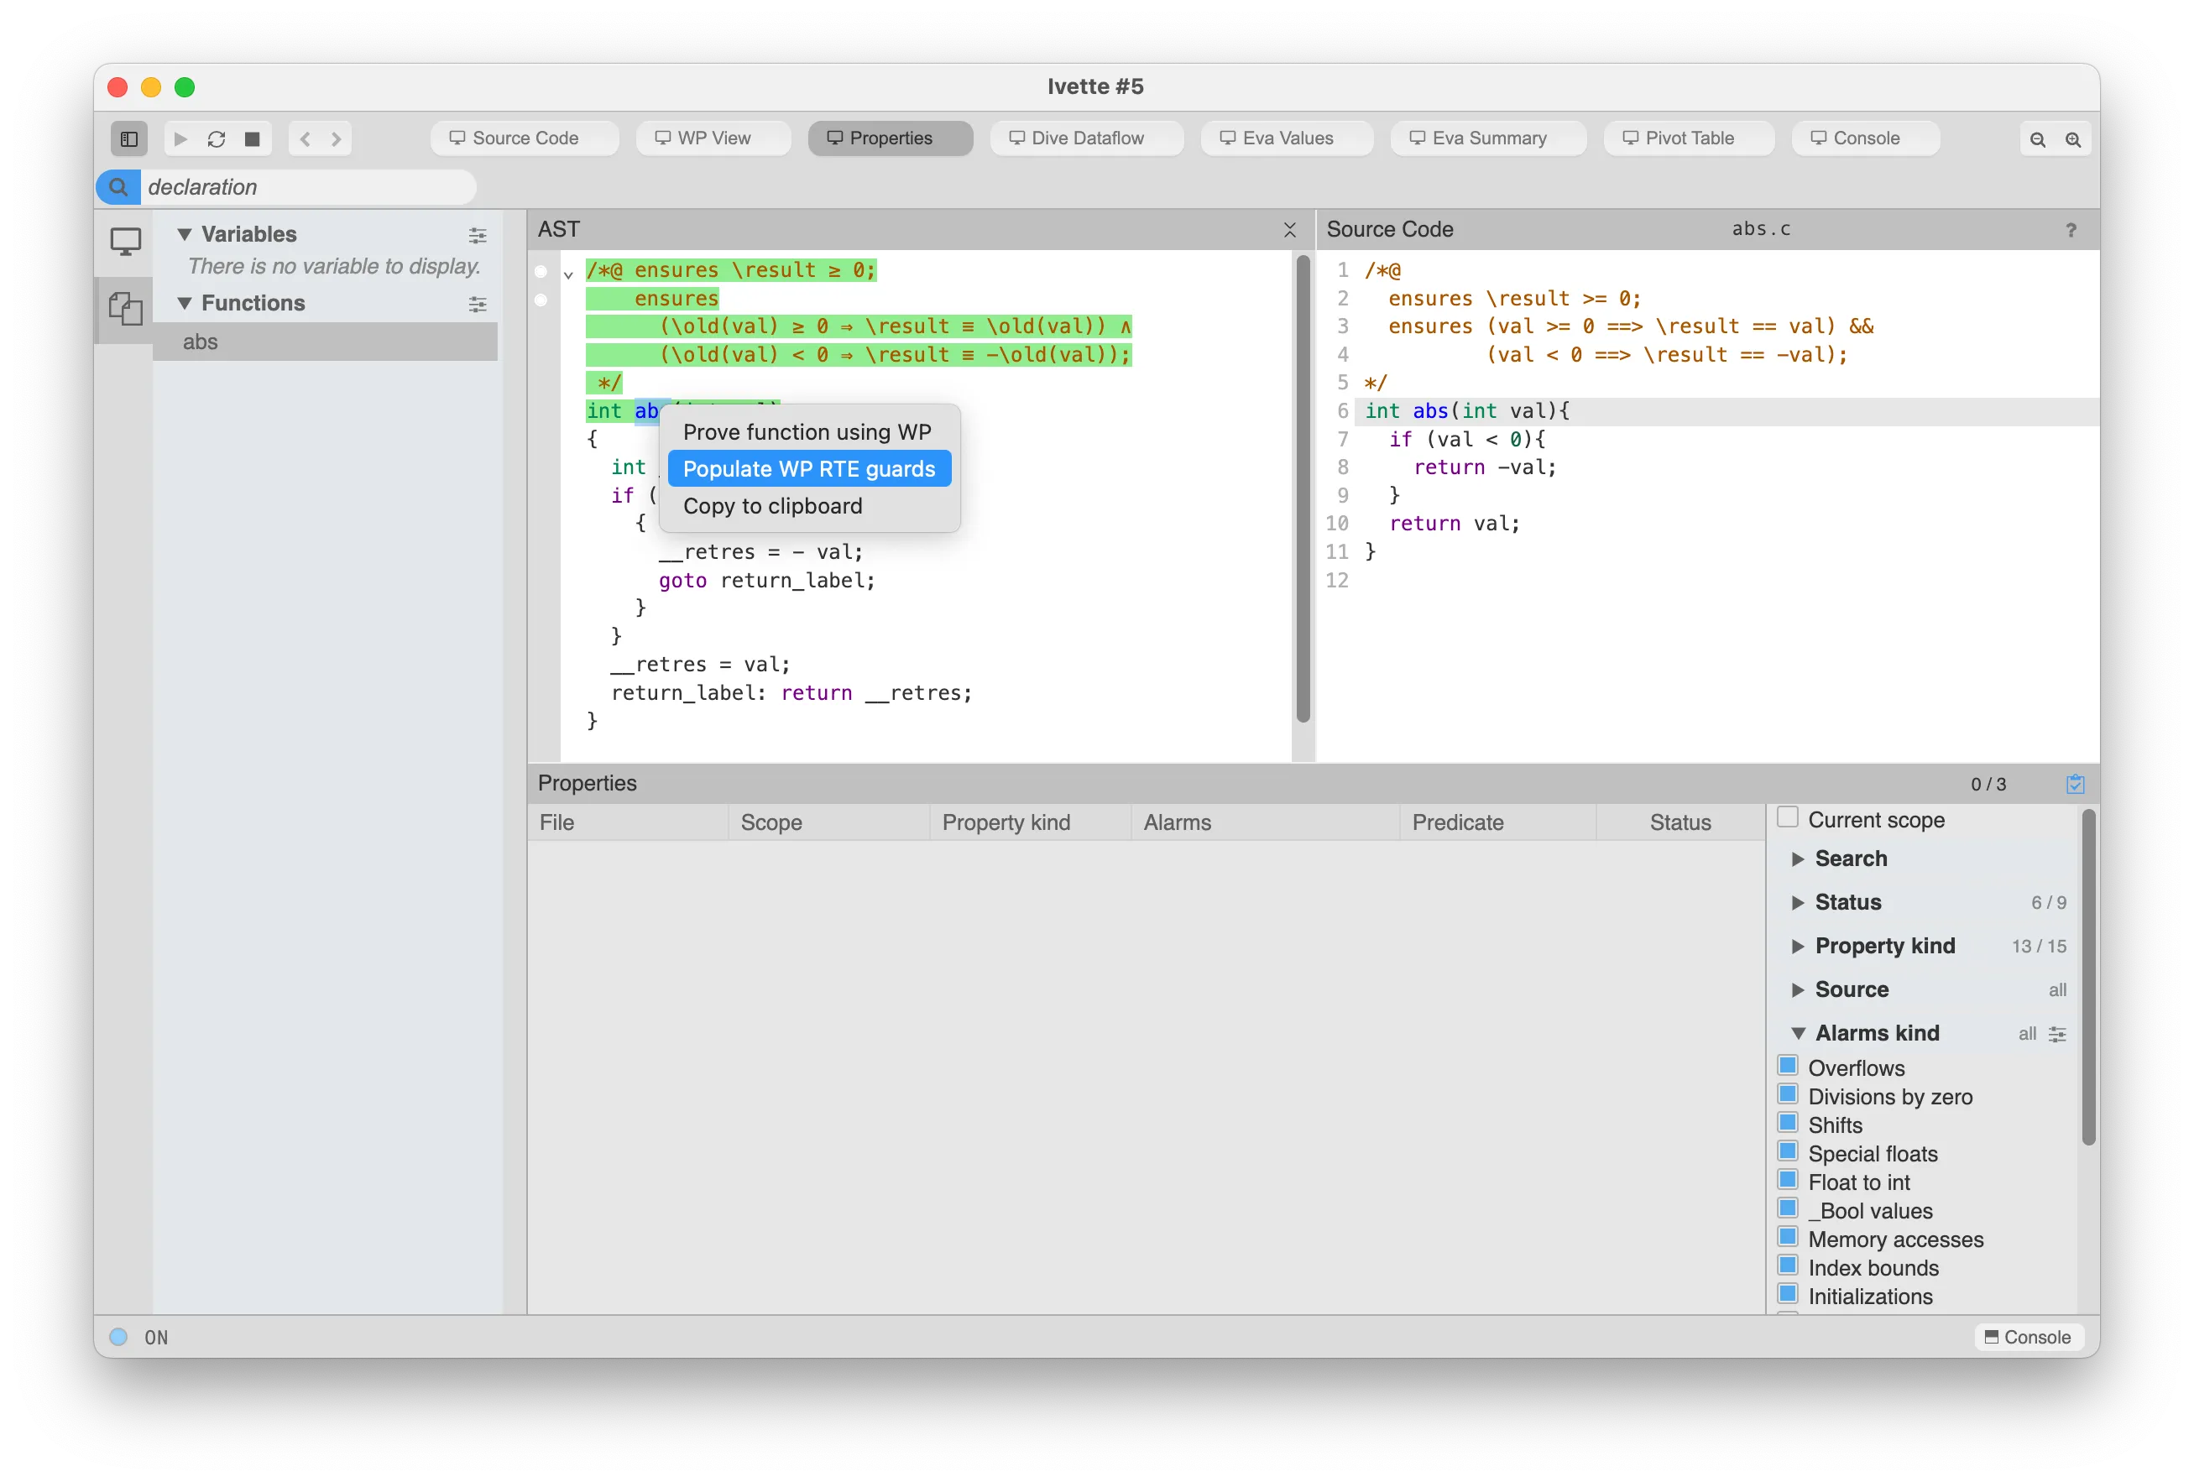Click the properties checklist icon
This screenshot has height=1482, width=2194.
(x=2075, y=785)
